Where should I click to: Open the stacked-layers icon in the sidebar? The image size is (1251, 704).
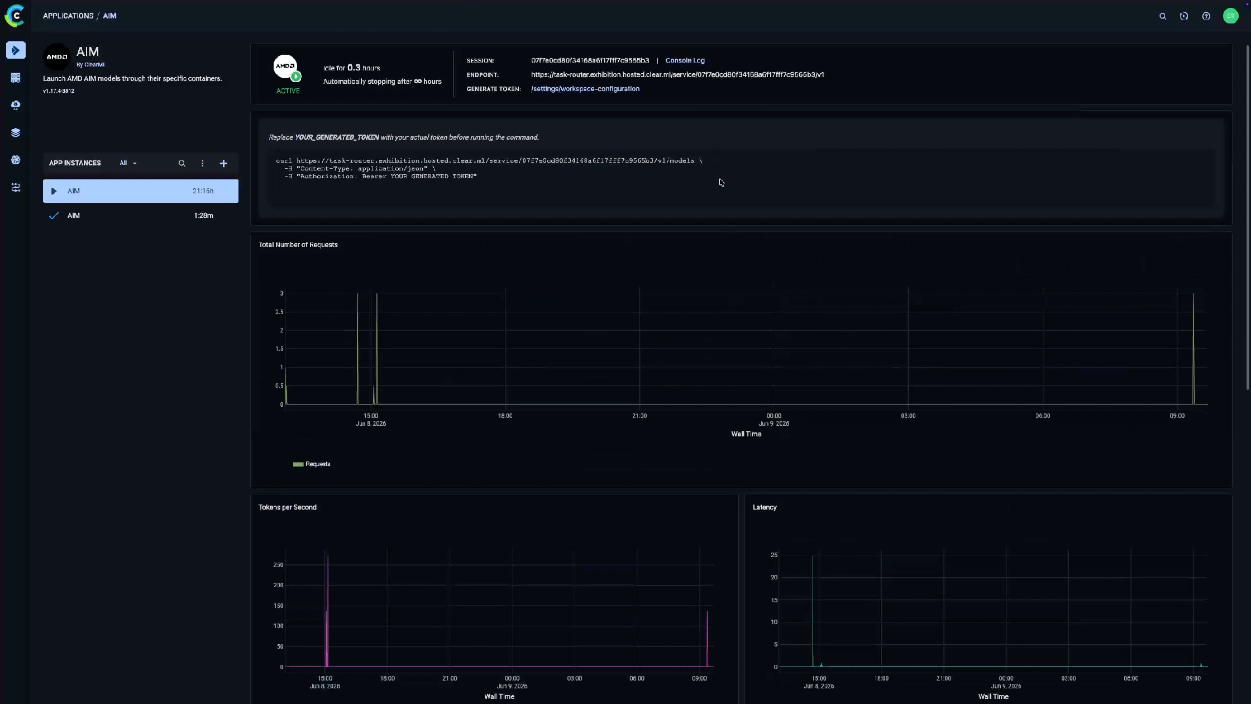[x=16, y=132]
